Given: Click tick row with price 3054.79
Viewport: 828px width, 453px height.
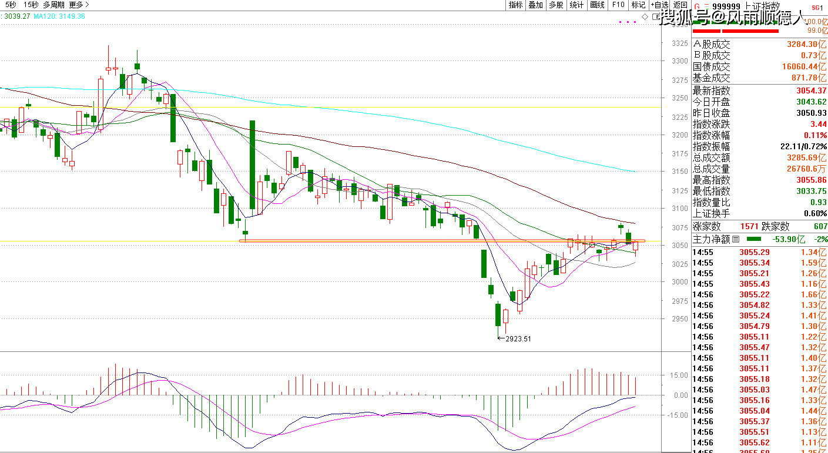Looking at the screenshot, I should point(760,326).
